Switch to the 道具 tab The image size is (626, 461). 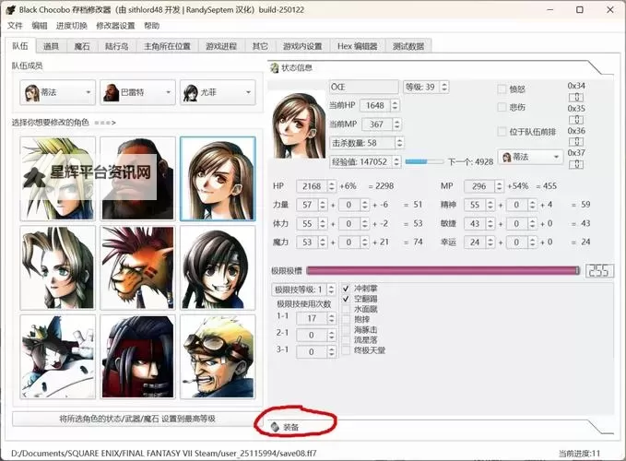click(x=51, y=46)
